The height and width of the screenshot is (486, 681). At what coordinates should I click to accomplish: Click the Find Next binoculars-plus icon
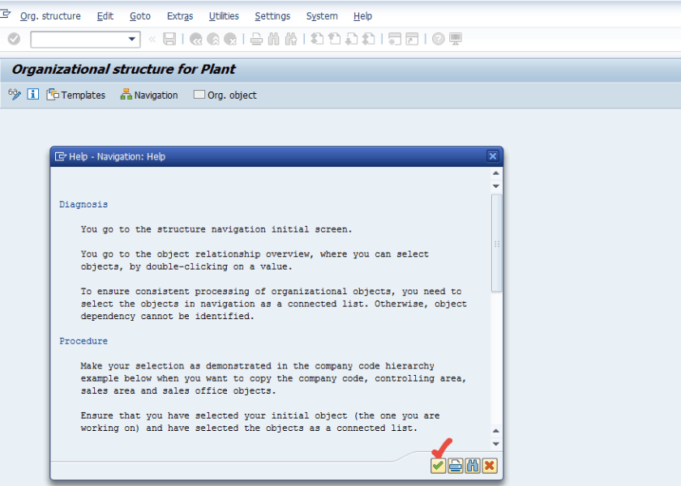tap(291, 39)
